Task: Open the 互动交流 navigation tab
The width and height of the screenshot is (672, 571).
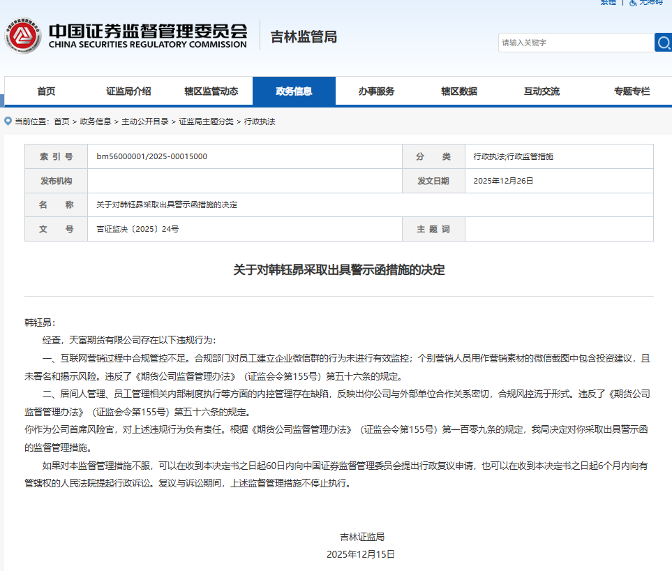Action: pos(542,91)
